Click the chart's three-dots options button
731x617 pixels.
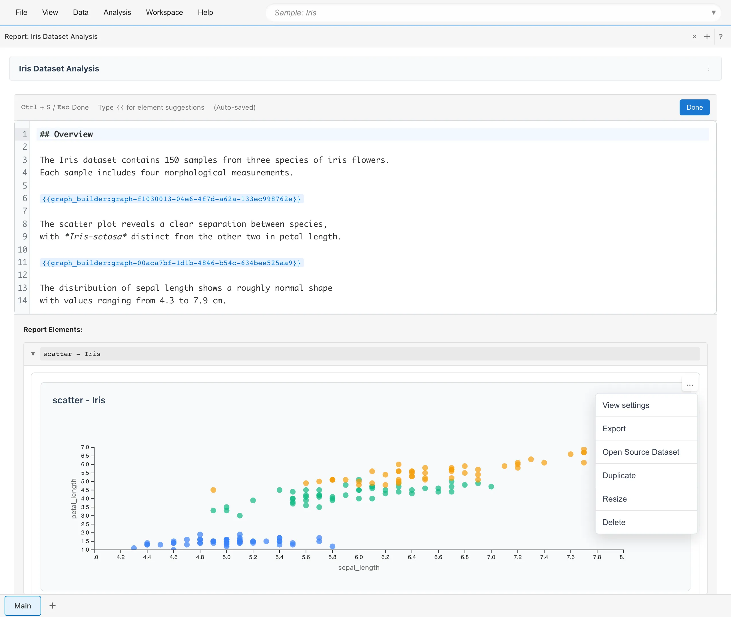tap(689, 385)
